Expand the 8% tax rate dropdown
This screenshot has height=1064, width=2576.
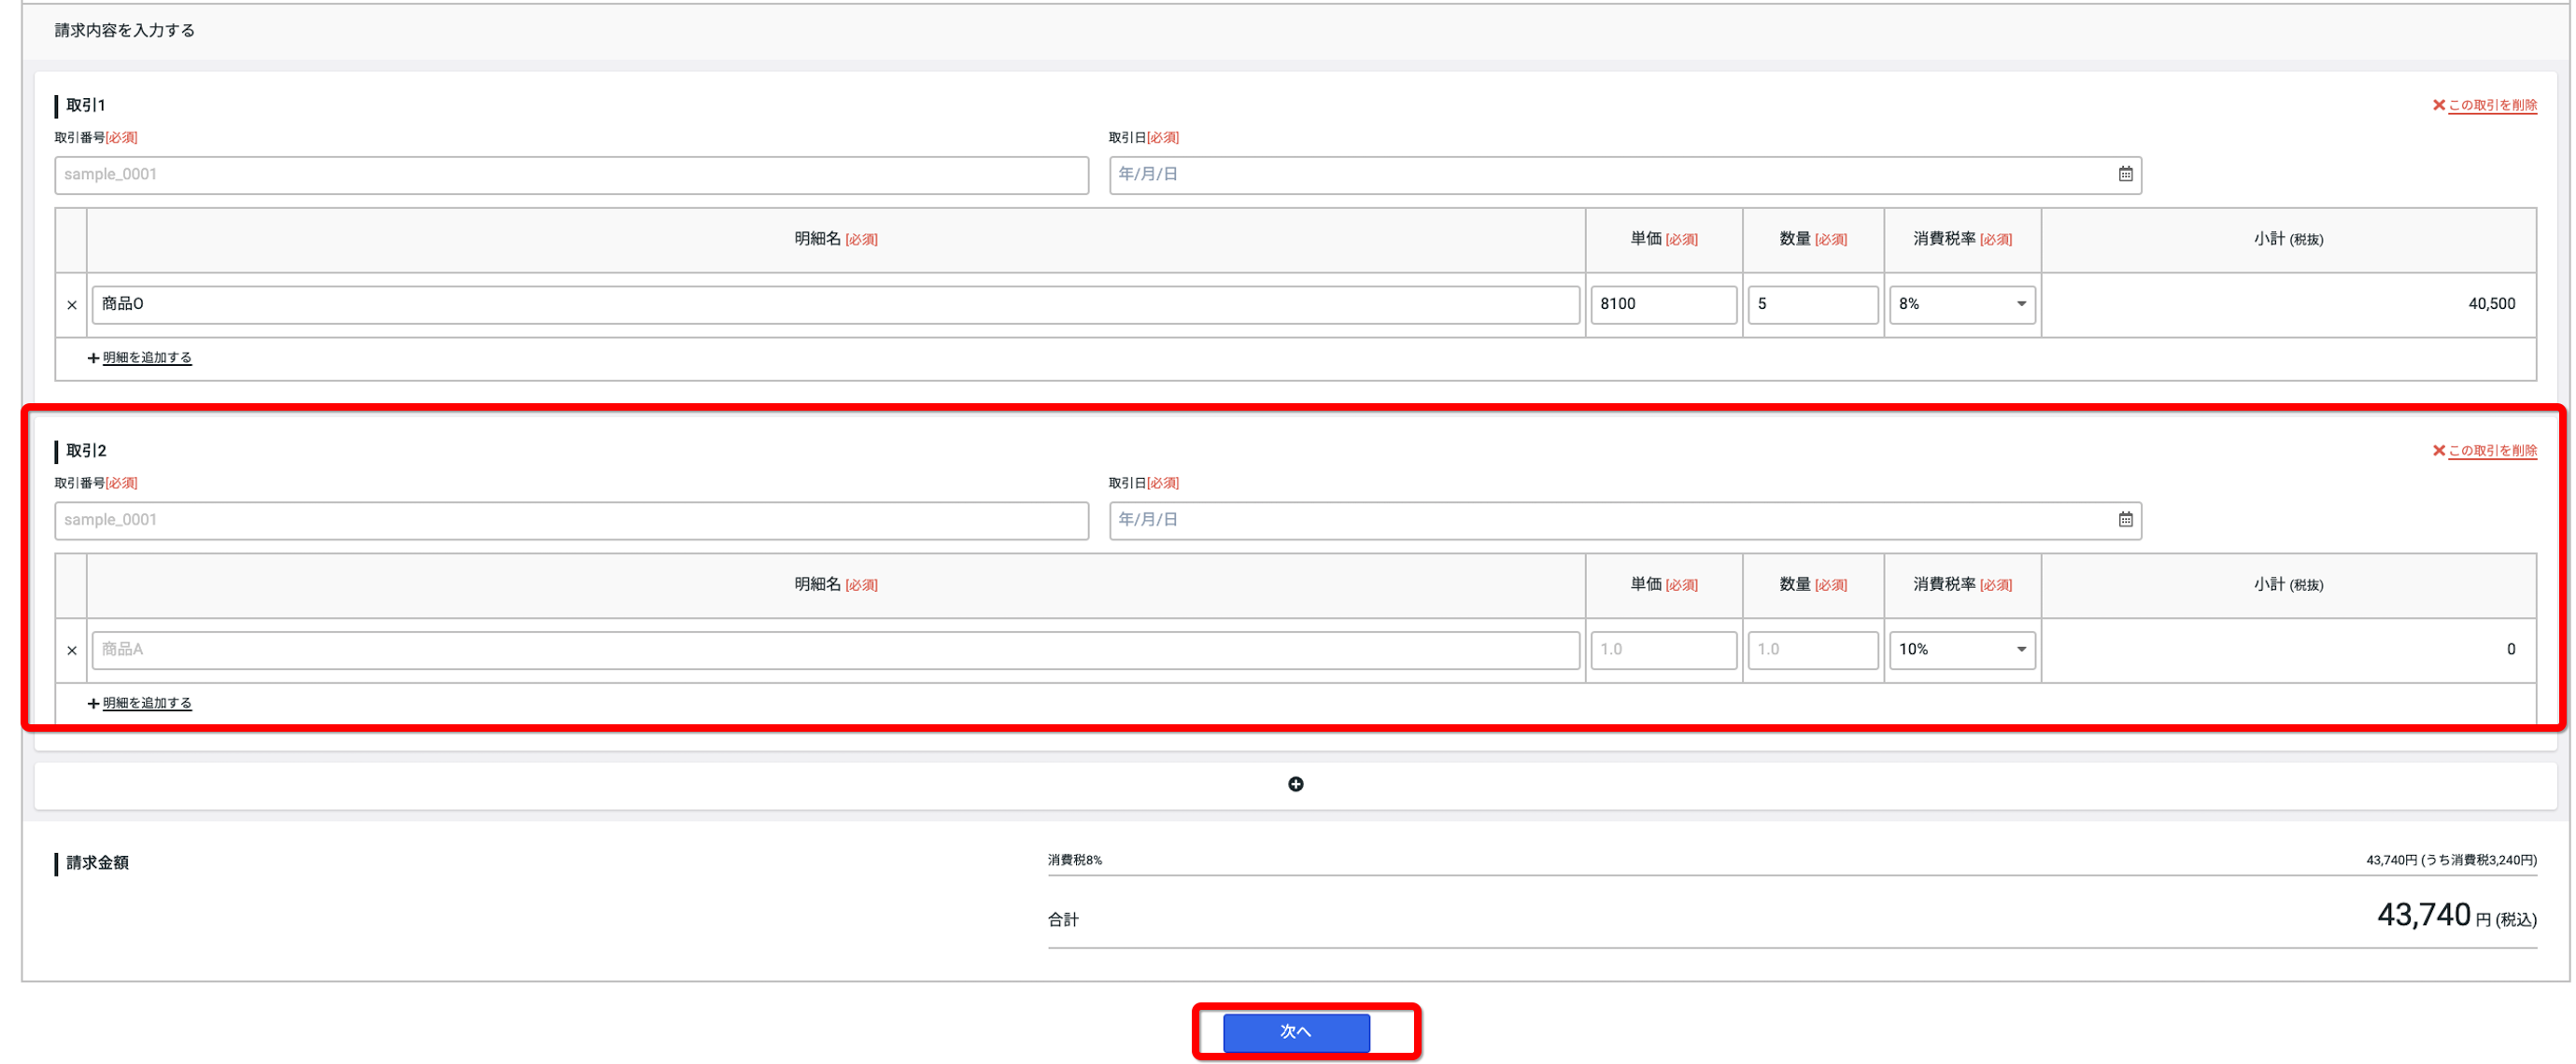tap(1962, 303)
